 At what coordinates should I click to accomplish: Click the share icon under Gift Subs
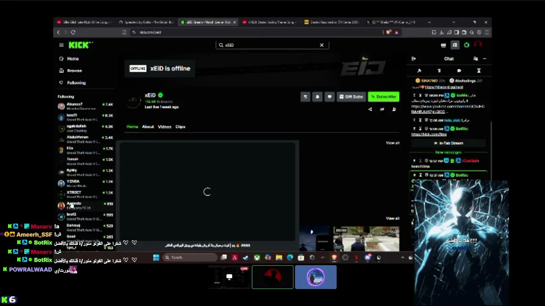370,109
